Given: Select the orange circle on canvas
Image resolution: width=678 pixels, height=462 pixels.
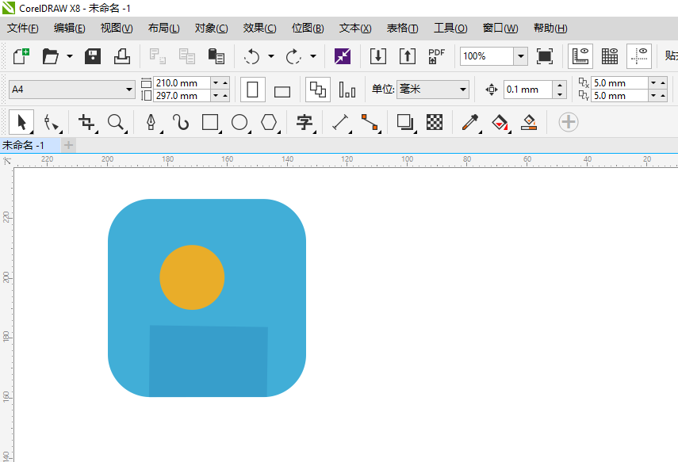Looking at the screenshot, I should (192, 277).
